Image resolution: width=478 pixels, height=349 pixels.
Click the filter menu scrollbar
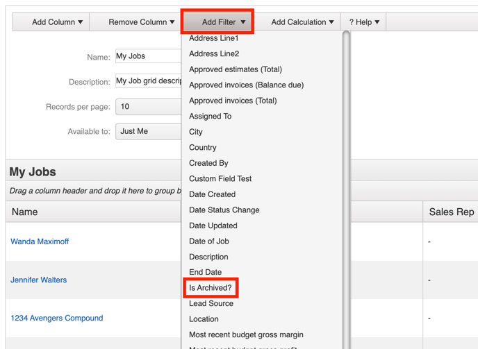(x=346, y=189)
